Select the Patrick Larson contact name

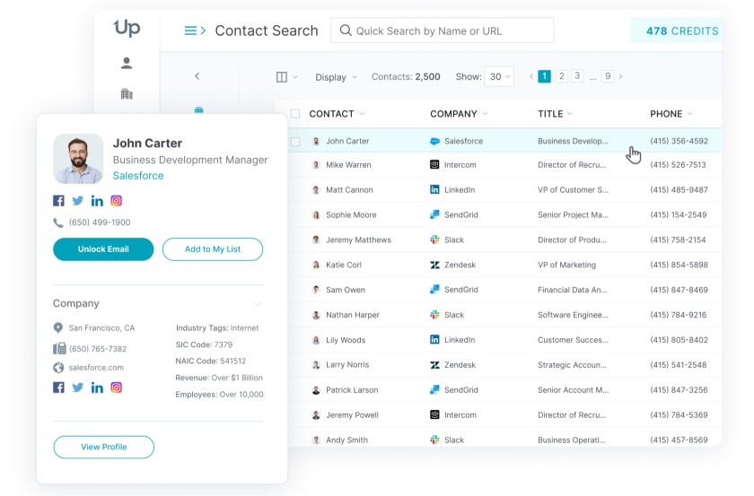click(x=352, y=390)
